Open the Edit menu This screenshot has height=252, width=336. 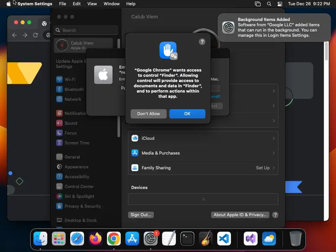point(76,4)
